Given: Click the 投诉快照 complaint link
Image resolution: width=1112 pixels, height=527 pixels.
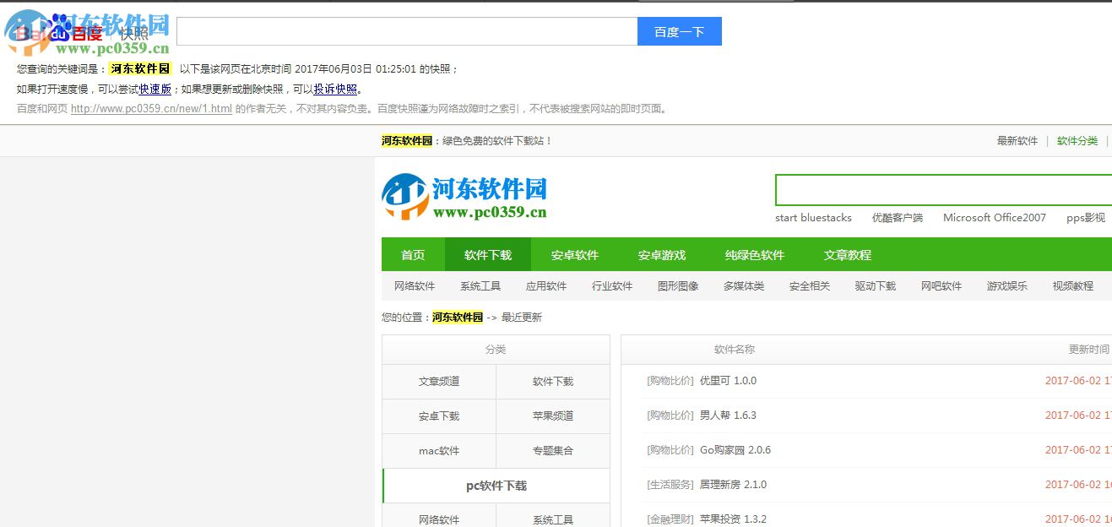Looking at the screenshot, I should (x=336, y=88).
